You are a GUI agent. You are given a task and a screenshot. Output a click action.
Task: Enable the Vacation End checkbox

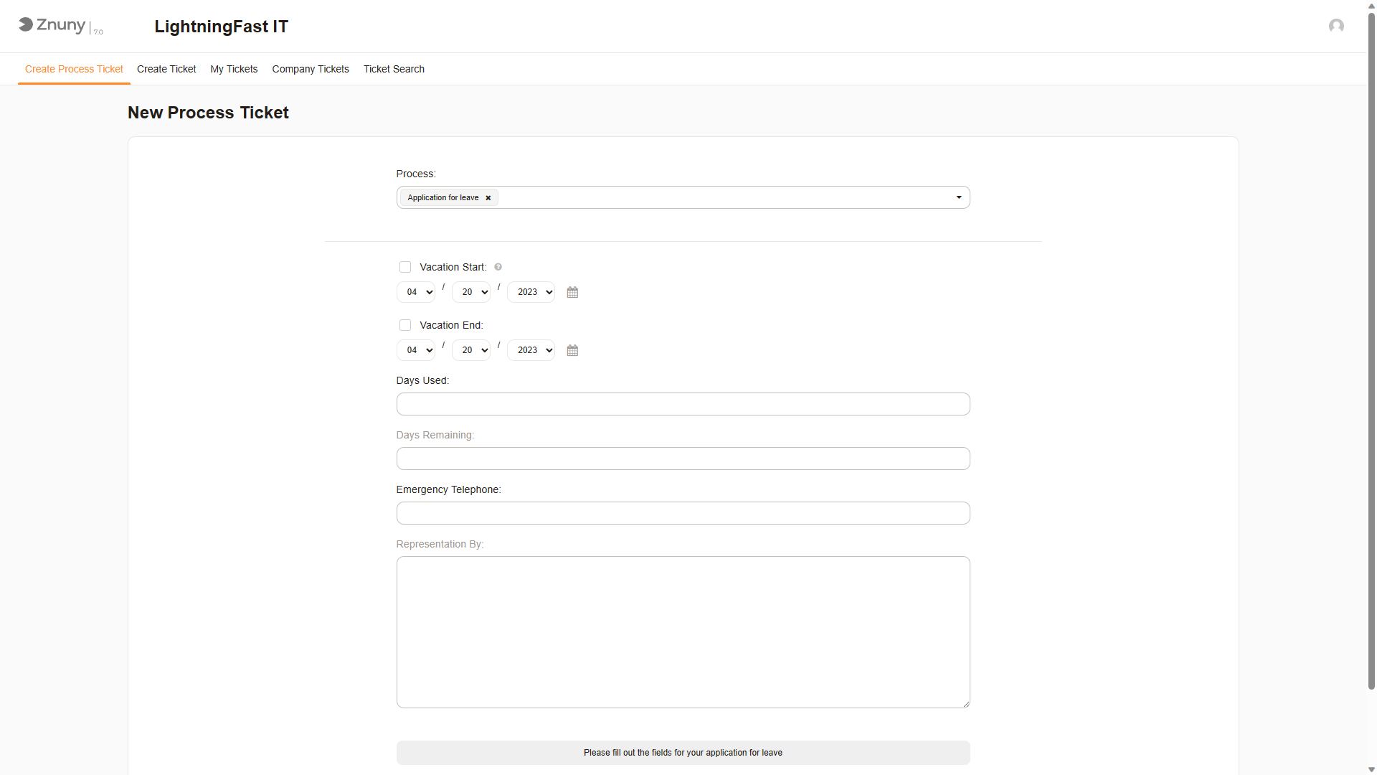point(405,325)
